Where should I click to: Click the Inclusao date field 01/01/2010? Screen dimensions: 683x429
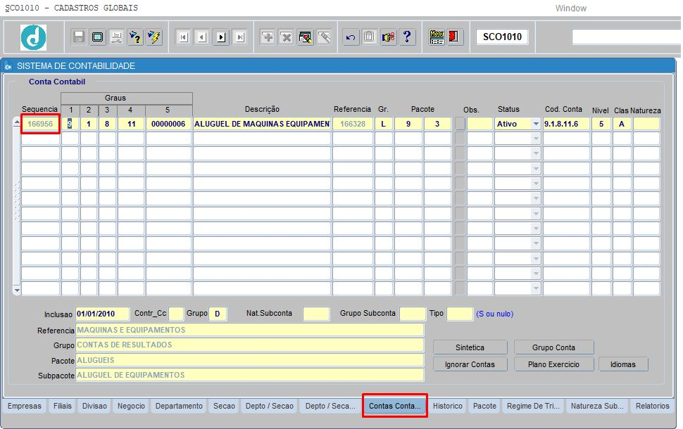[x=102, y=314]
